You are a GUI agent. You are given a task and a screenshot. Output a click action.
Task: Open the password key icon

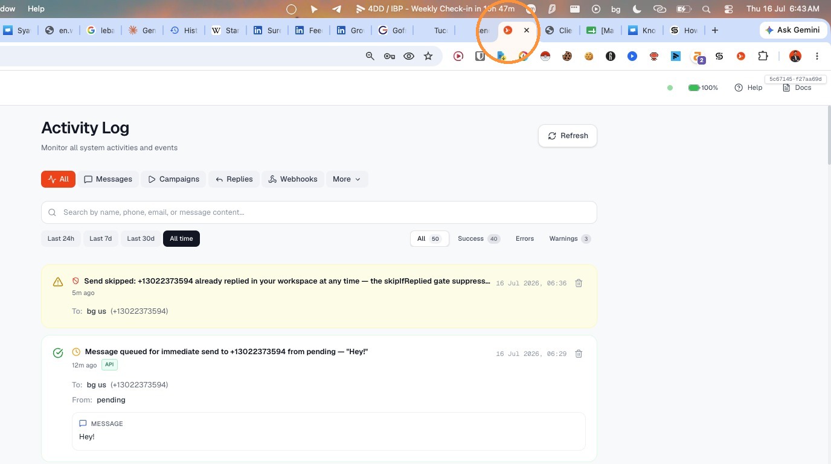[x=390, y=56]
